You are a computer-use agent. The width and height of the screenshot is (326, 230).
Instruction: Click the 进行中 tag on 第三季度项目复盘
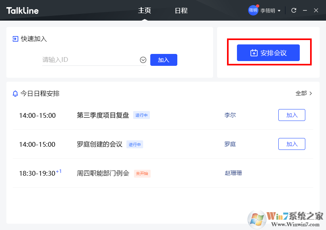142,115
